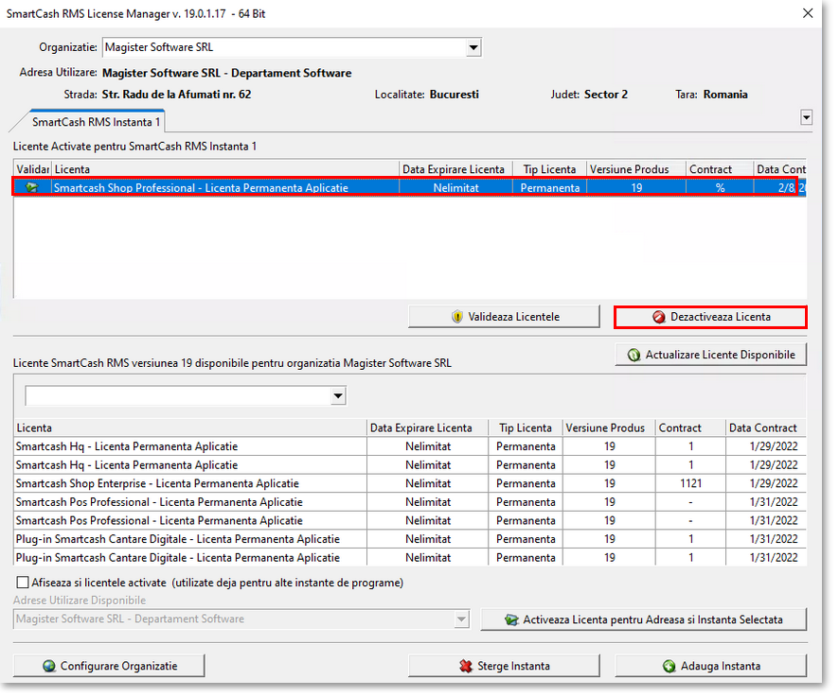
Task: Click Data Expirare Licenta header in available licenses
Action: (427, 428)
